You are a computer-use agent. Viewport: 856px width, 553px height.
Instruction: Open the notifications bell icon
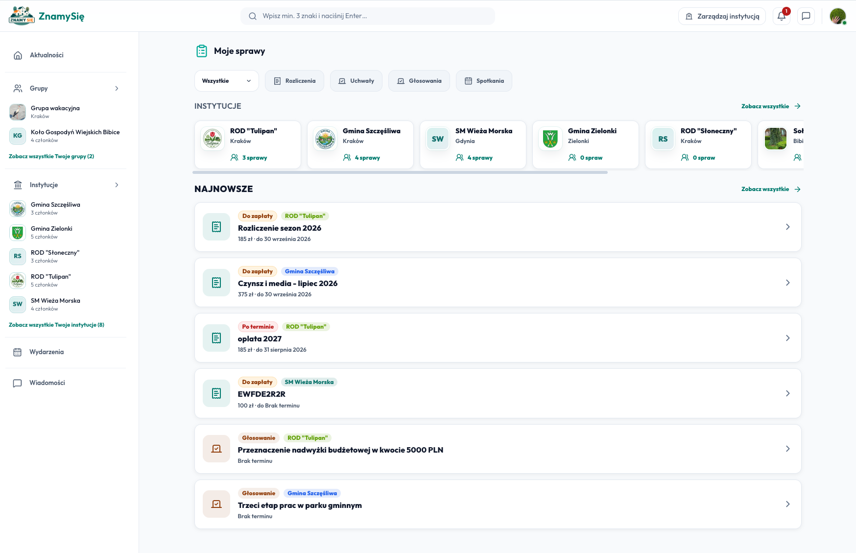[781, 16]
